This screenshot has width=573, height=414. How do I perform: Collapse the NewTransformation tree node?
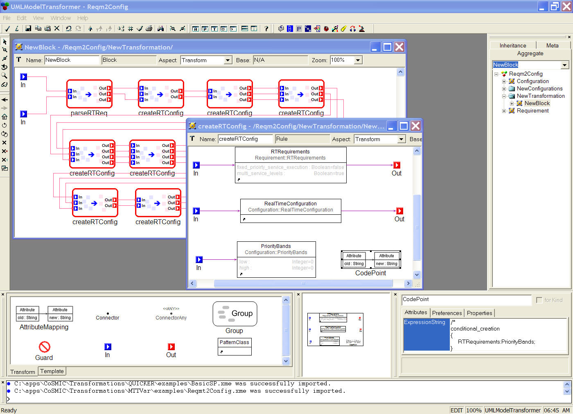(504, 96)
